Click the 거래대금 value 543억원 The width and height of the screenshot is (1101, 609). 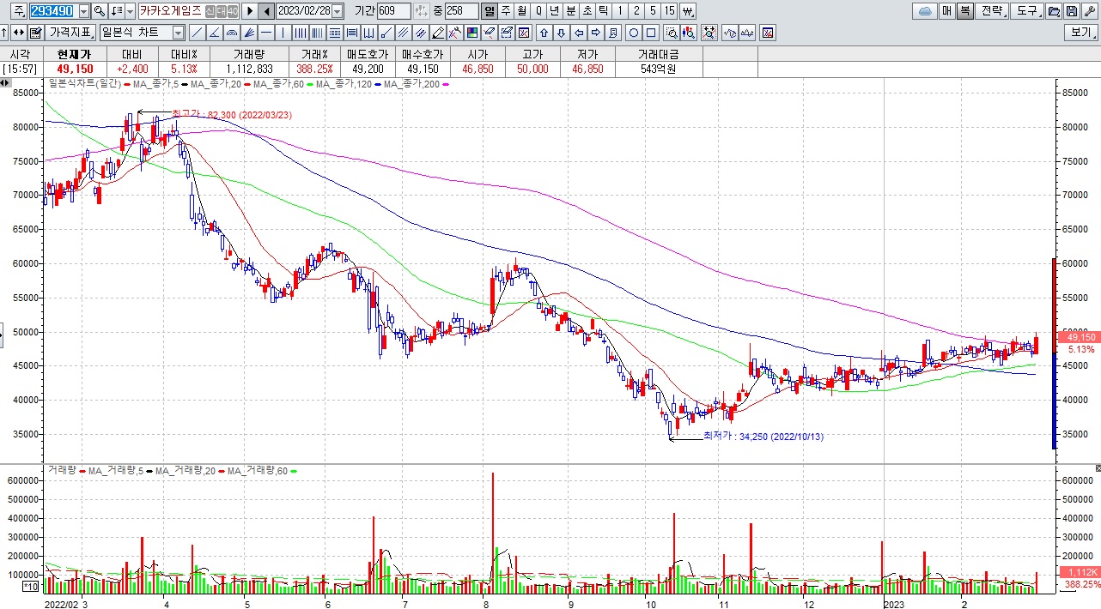click(659, 69)
